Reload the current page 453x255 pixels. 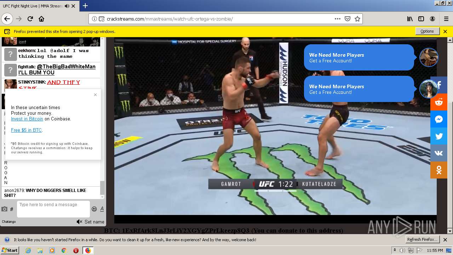point(30,19)
